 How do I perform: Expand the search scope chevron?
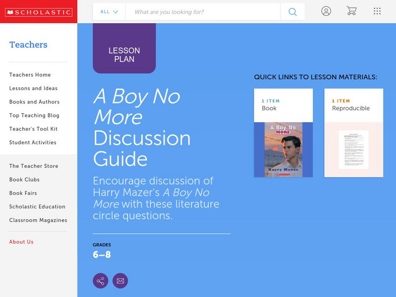coord(116,11)
